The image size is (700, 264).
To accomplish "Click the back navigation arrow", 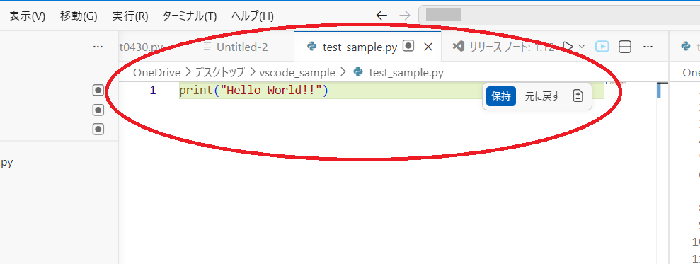I will click(x=381, y=16).
